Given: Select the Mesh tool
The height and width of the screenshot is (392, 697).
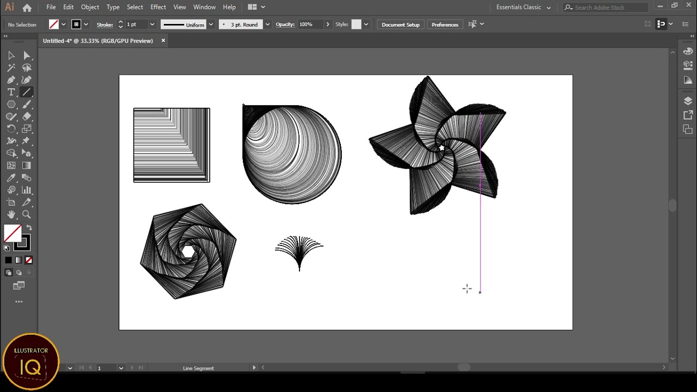Looking at the screenshot, I should (11, 166).
